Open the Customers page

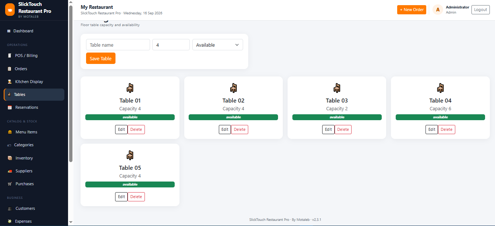[34, 208]
